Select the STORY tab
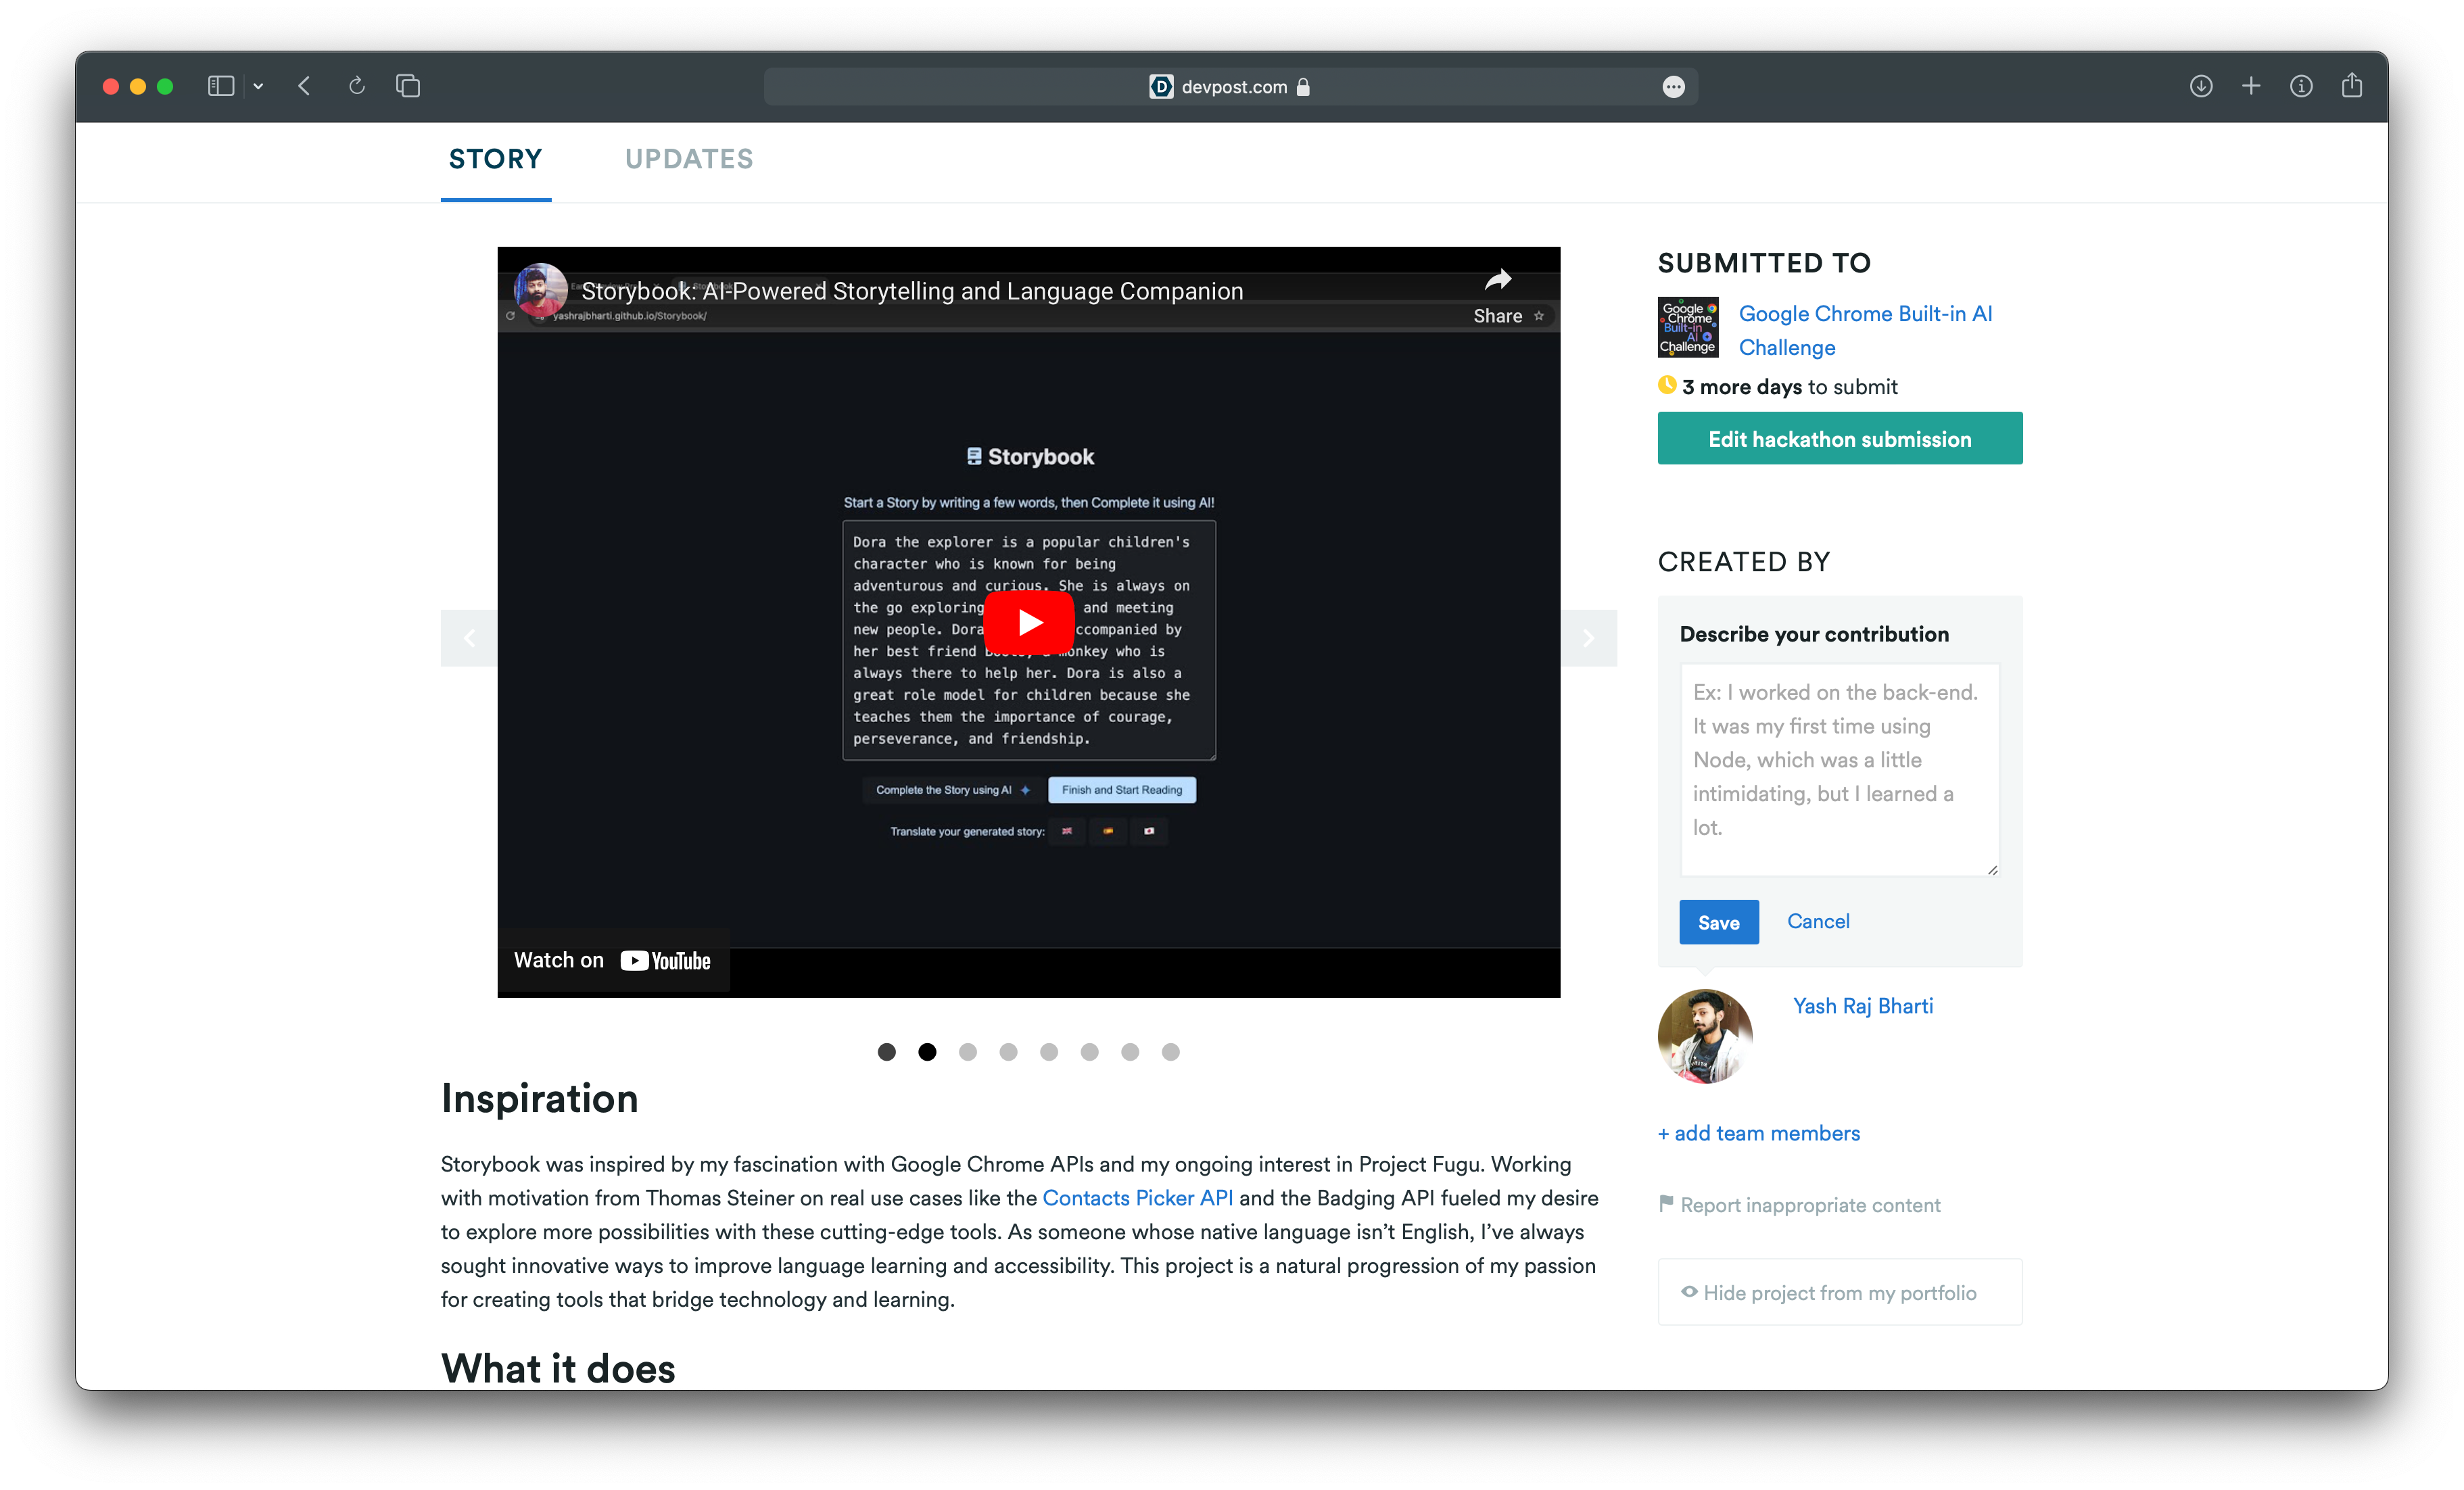Screen dimensions: 2464x1490 point(495,159)
